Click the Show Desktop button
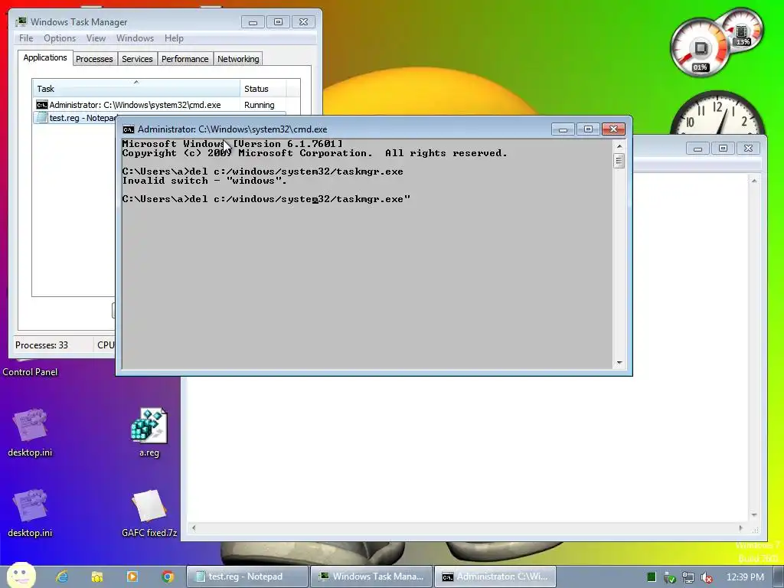Viewport: 784px width, 588px height. tap(779, 577)
